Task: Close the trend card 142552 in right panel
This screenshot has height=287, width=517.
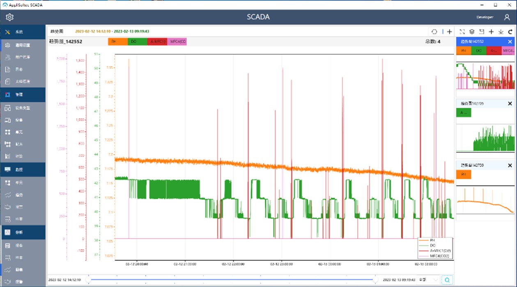Action: coord(510,42)
